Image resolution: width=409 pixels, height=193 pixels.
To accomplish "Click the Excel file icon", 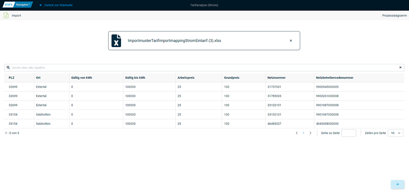I will click(x=116, y=41).
